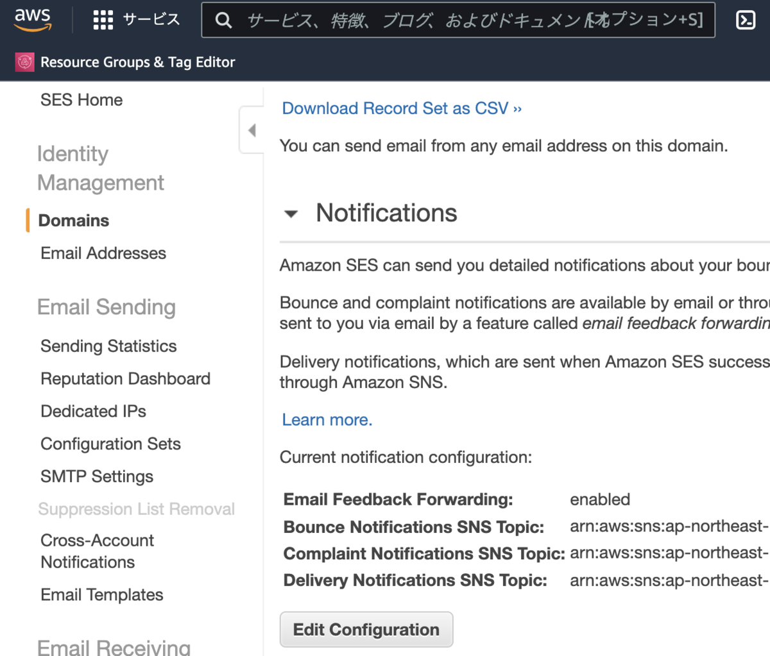The height and width of the screenshot is (656, 770).
Task: Open Resource Groups & Tag Editor shortcut
Action: 138,62
